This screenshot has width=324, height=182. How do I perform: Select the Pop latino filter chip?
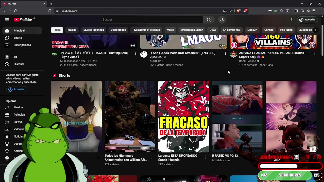pos(286,30)
